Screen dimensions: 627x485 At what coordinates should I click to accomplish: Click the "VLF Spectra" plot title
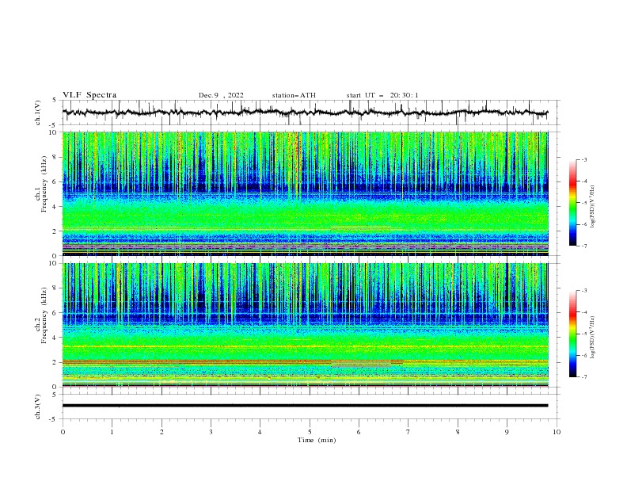[89, 95]
